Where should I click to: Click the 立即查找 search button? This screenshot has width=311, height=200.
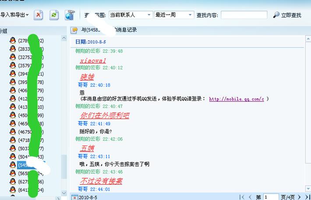[287, 15]
